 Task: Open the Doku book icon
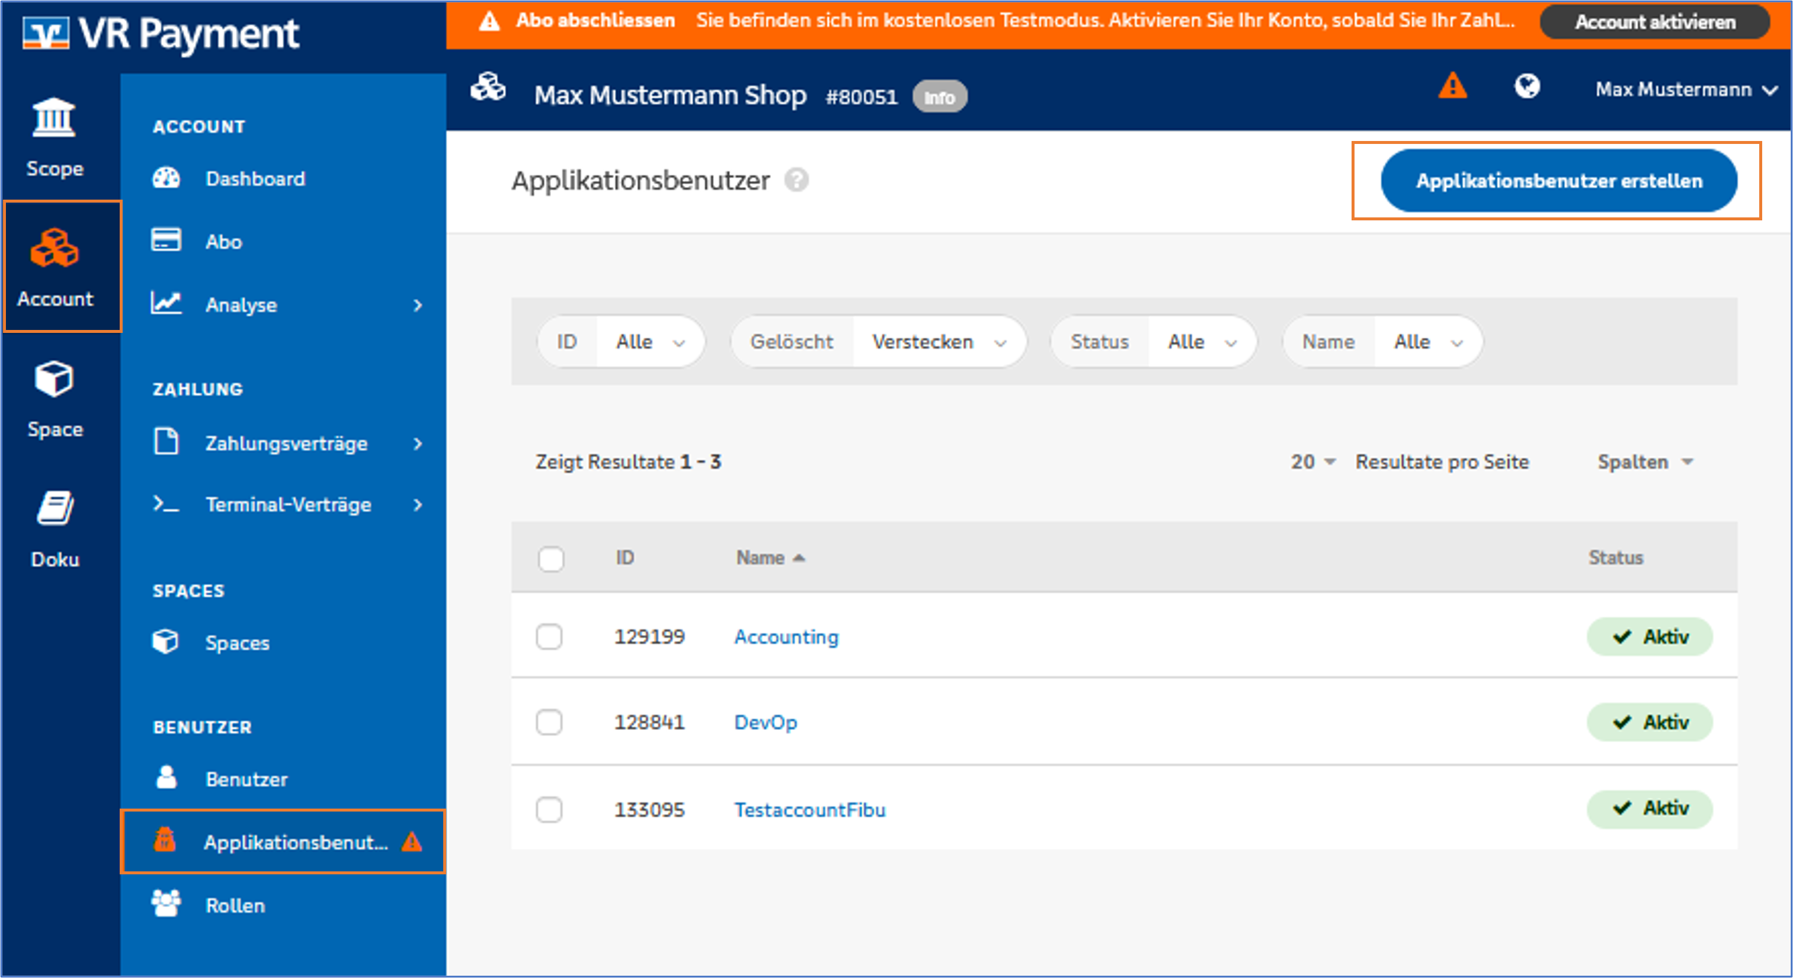click(55, 508)
